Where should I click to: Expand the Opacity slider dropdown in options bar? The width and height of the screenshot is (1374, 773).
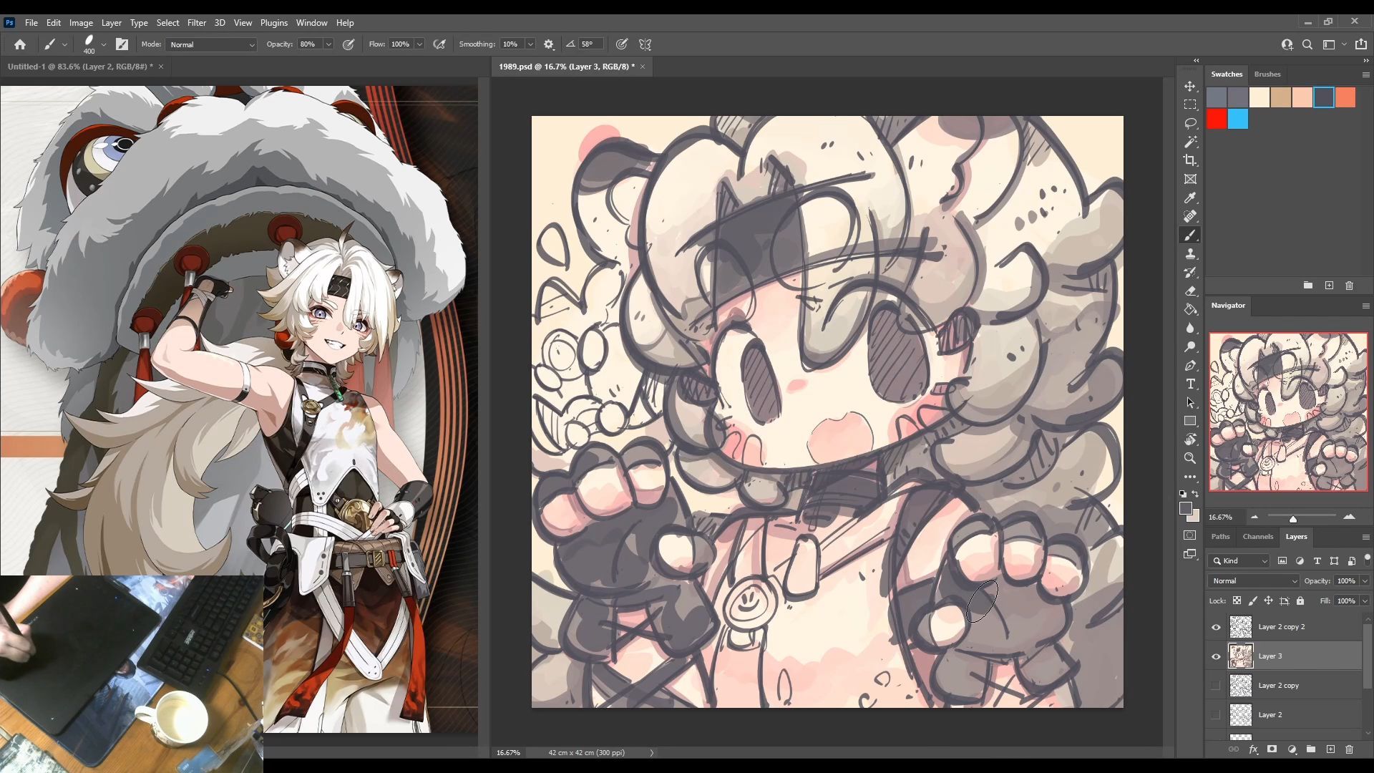click(x=328, y=44)
